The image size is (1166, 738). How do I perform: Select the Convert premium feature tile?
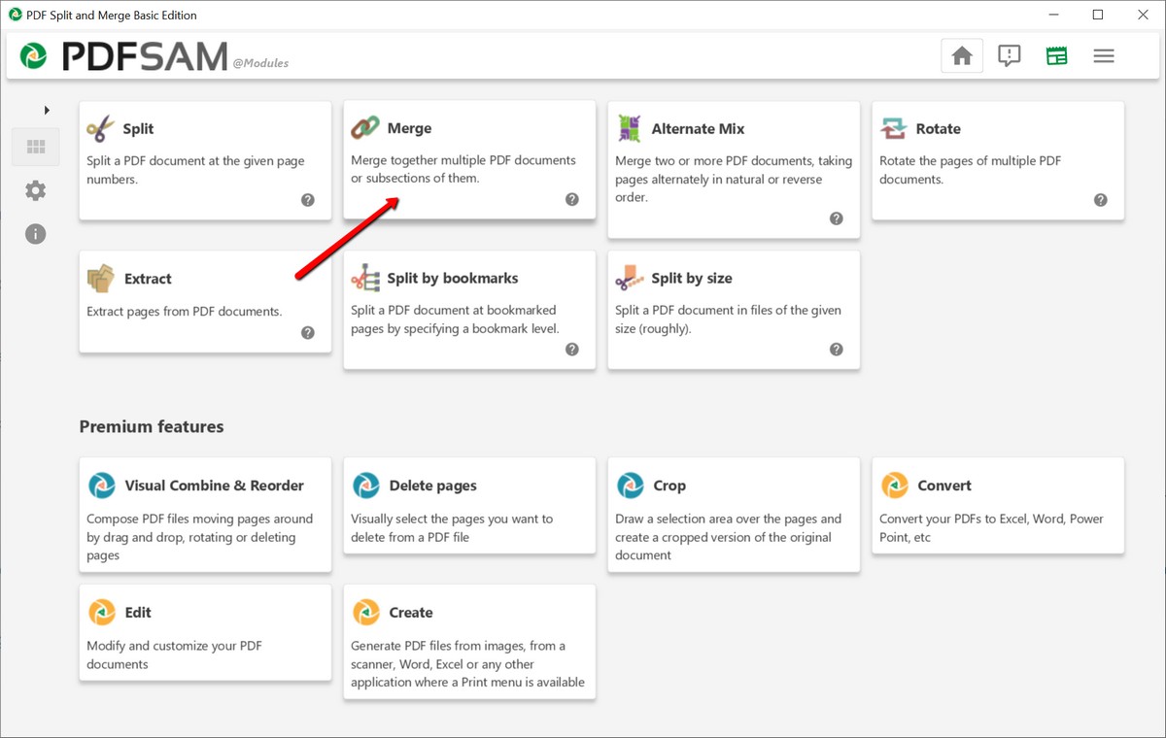[x=998, y=505]
